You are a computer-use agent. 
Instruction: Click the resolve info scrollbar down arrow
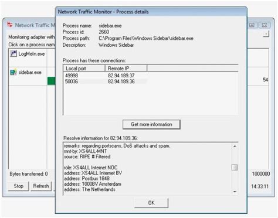[235, 192]
